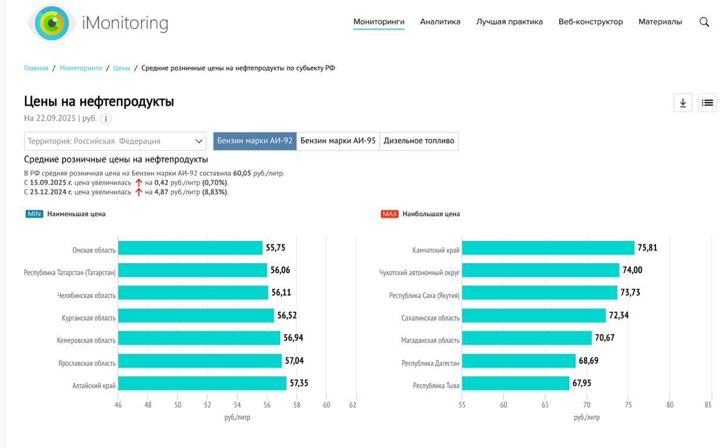Switch to Бензин марки АИ-95
The image size is (728, 448).
pyautogui.click(x=338, y=141)
